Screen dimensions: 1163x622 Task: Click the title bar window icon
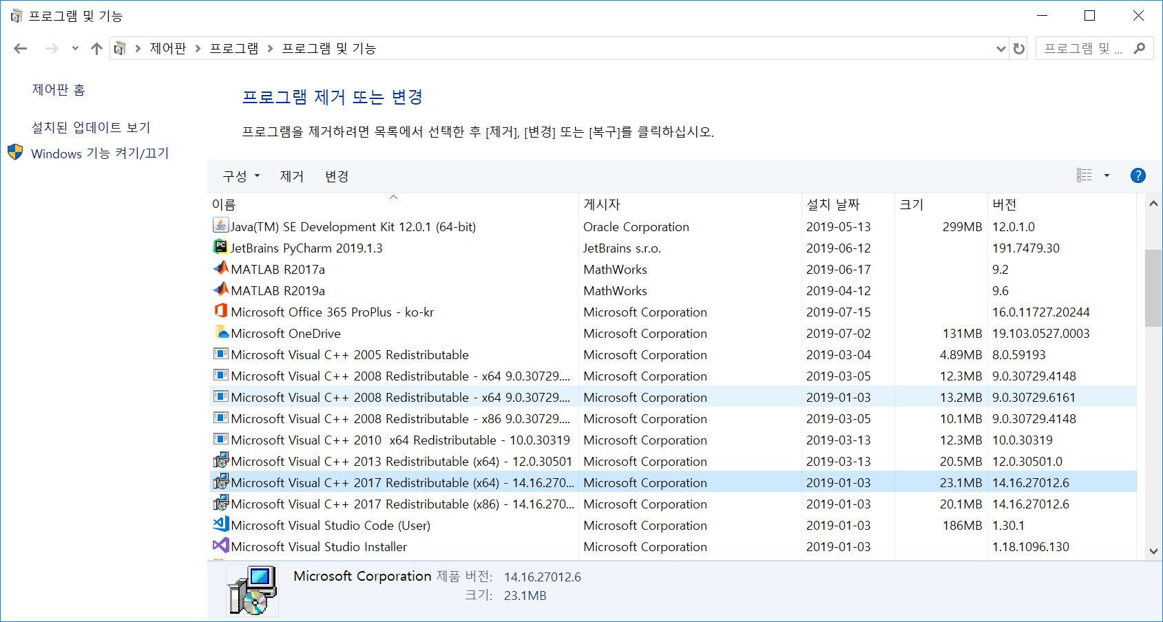pos(17,15)
